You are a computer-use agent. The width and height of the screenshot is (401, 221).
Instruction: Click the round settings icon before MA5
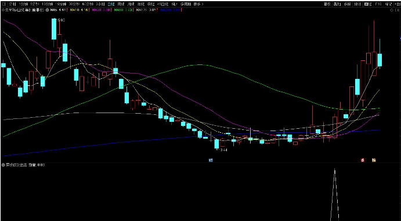tap(47, 10)
